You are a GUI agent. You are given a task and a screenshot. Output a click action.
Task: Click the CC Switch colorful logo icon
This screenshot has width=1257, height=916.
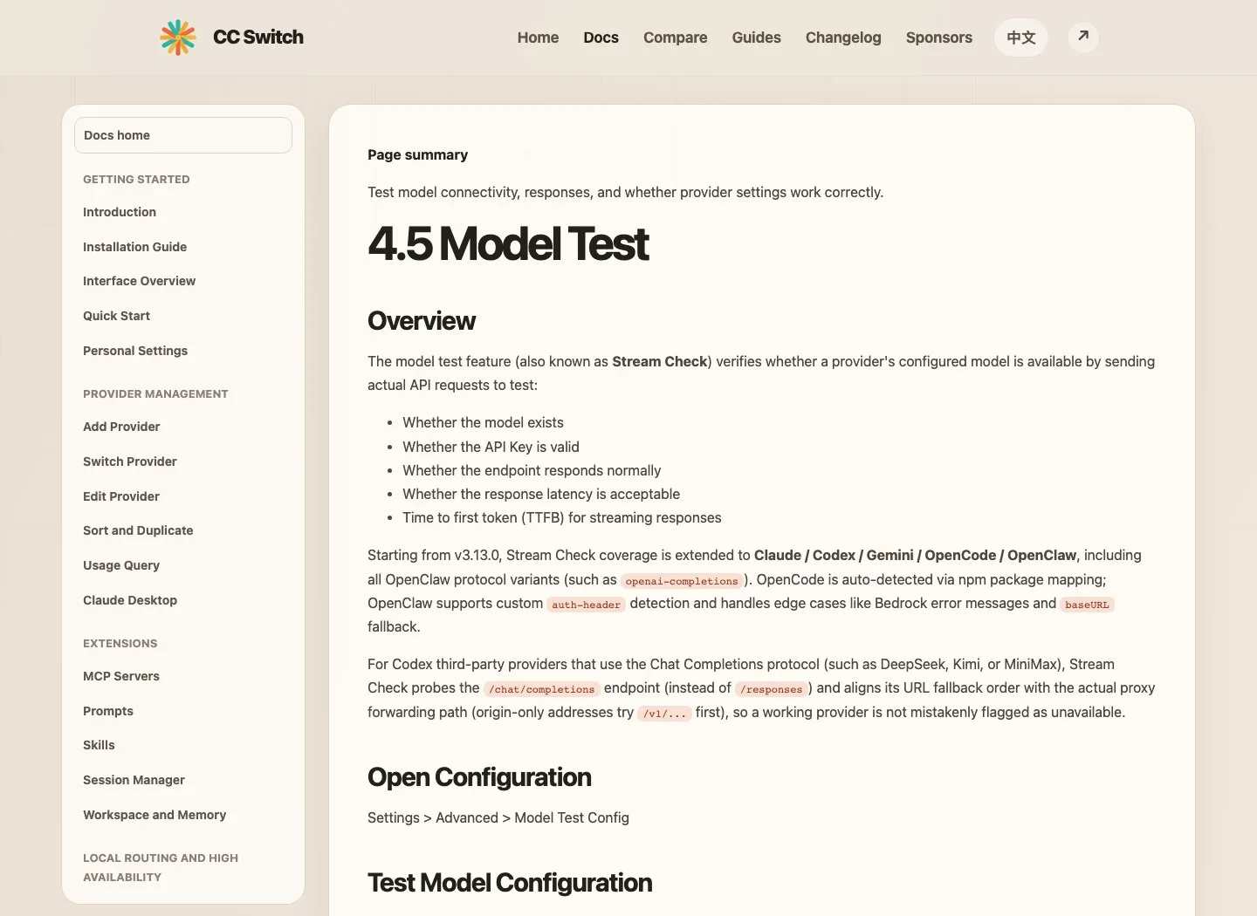pos(178,38)
